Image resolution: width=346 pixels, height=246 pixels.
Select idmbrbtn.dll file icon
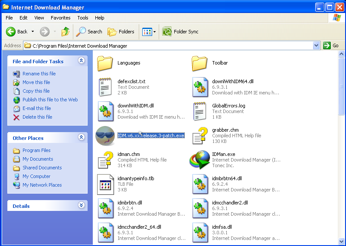(106, 208)
